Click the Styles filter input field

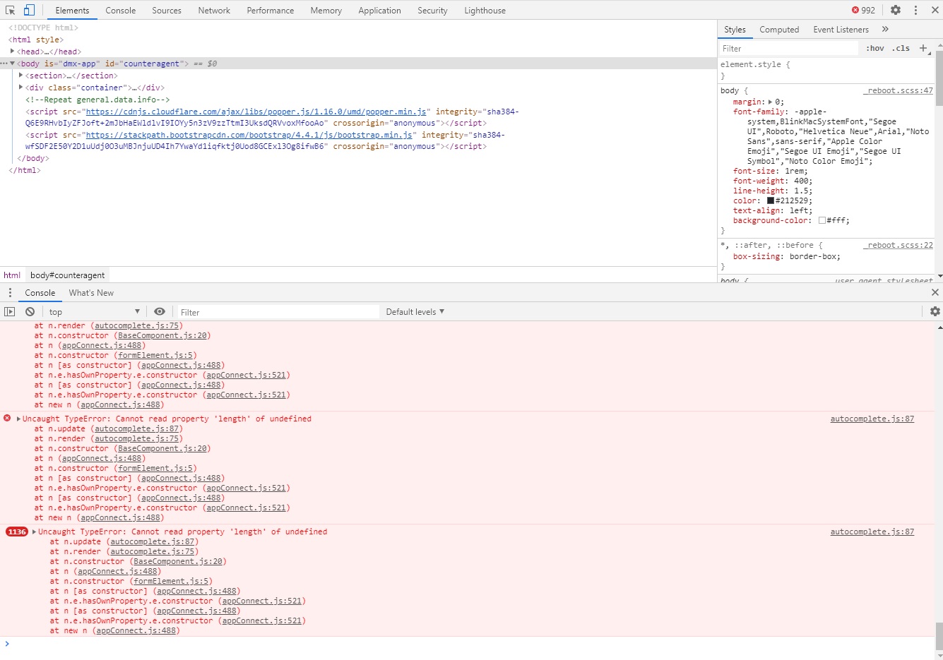click(788, 48)
